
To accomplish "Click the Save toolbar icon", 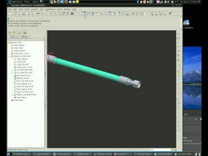I will point(19,13).
